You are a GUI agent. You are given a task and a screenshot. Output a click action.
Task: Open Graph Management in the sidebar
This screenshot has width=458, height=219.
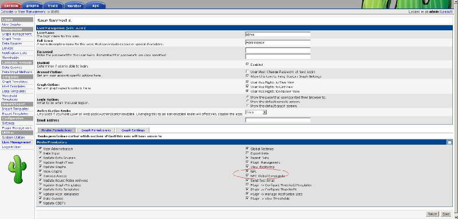point(17,34)
